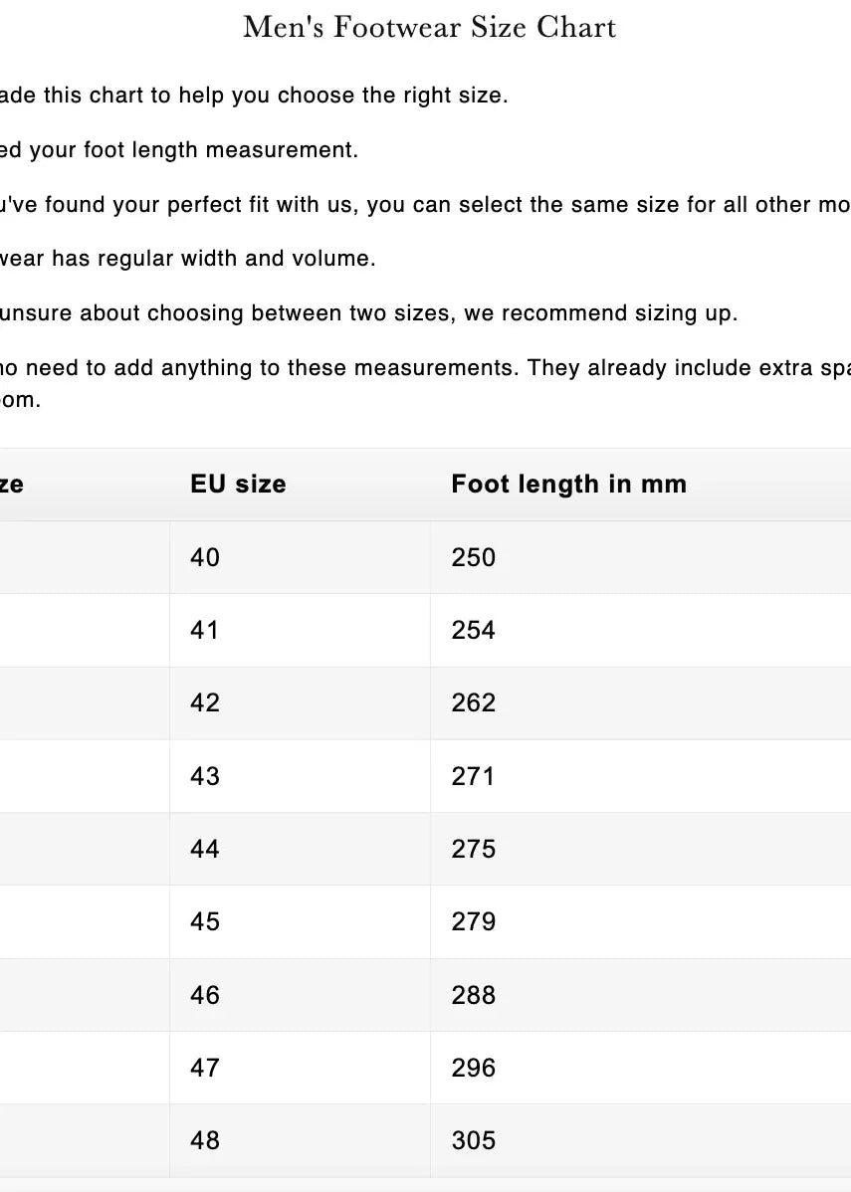This screenshot has width=851, height=1192.
Task: Click the 262 foot length cell
Action: tap(473, 703)
